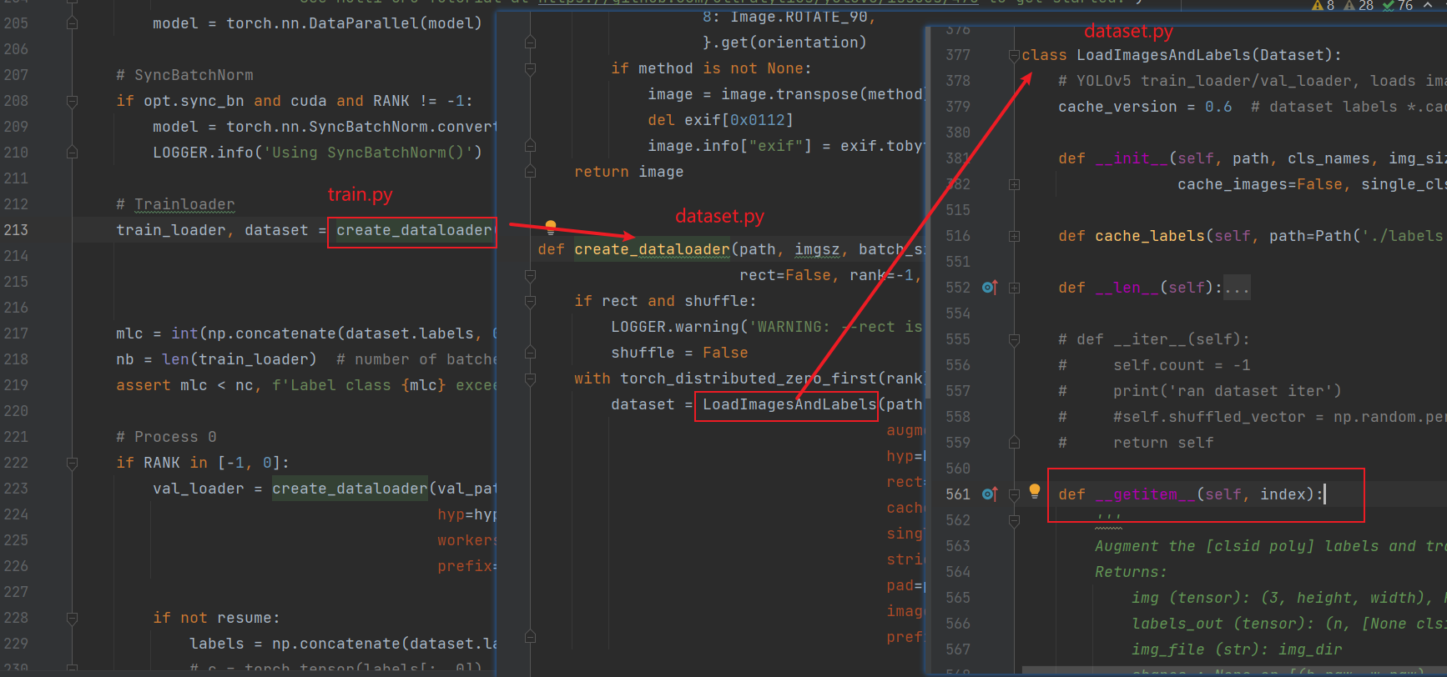Click the overrides-method gutter icon on line 561
1447x677 pixels.
pos(990,494)
